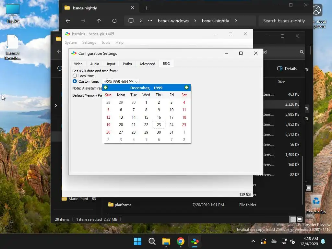Select the Custom time radio button
Screen dimensions: 332x249
point(75,81)
